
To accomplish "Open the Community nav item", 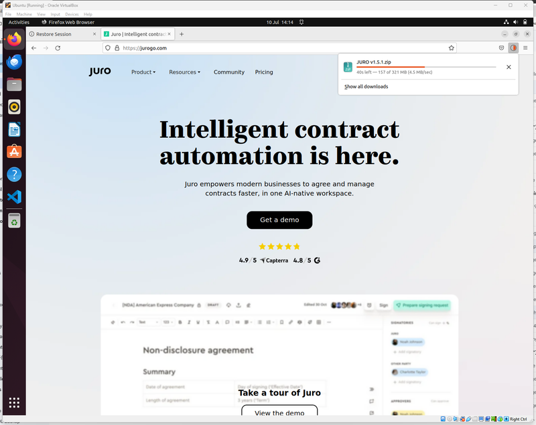I will (229, 72).
